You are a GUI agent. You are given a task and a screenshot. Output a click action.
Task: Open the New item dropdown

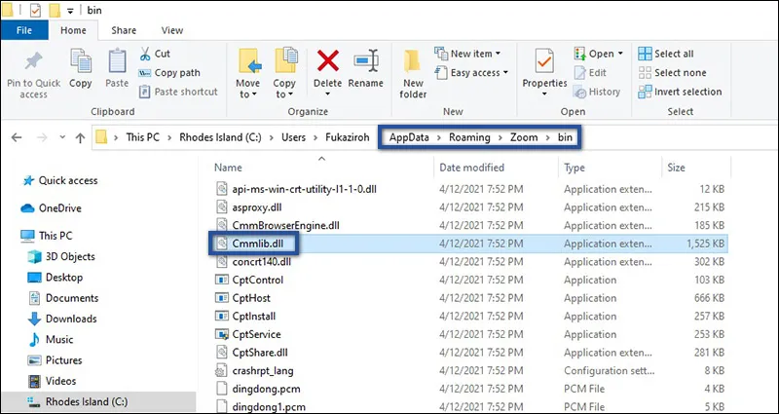coord(467,54)
